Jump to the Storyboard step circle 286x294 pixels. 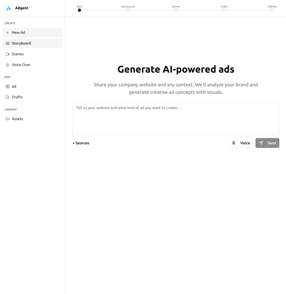pos(128,10)
